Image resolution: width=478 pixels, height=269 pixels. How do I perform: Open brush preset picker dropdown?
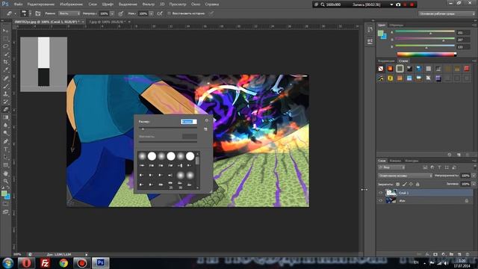(30, 13)
